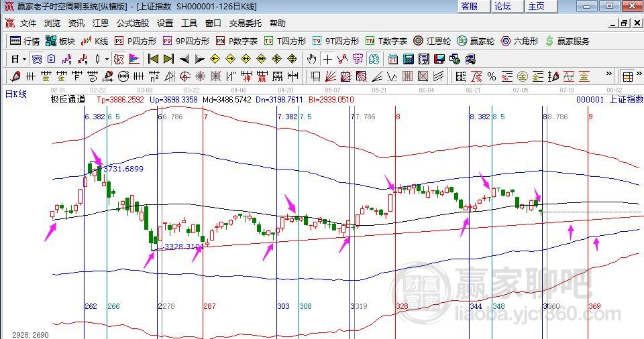Open the 9P四方形 tool

(186, 41)
